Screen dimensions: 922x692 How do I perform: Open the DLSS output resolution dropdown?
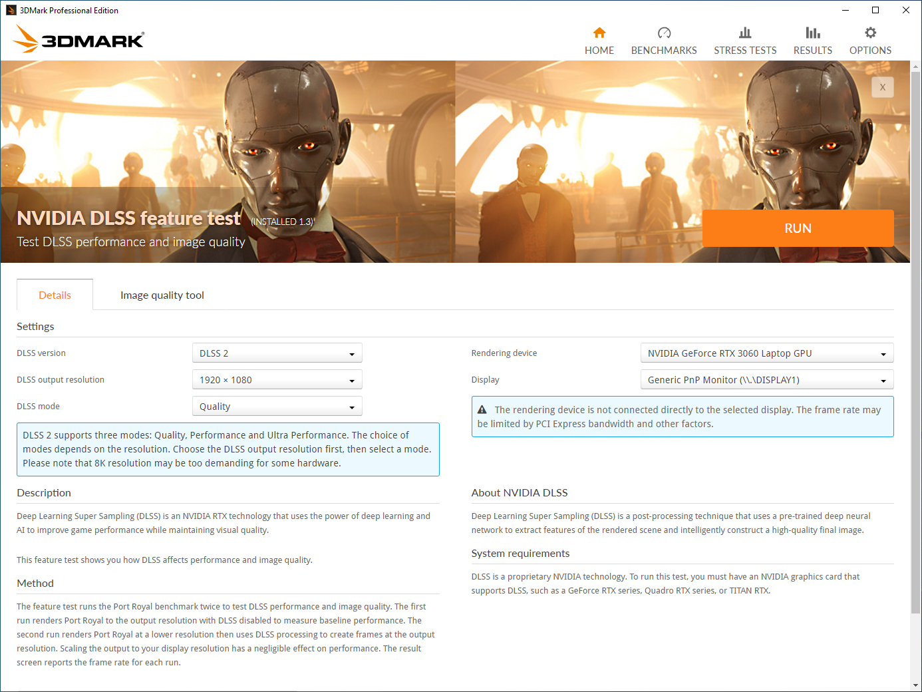(x=277, y=380)
